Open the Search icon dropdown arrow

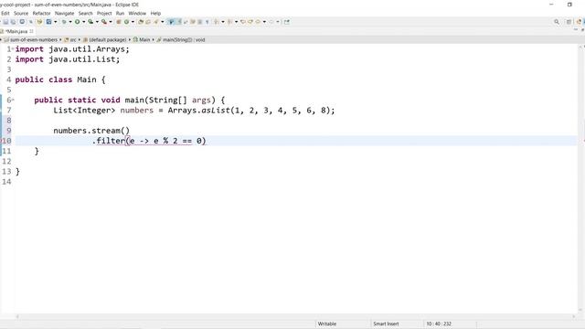pos(163,22)
